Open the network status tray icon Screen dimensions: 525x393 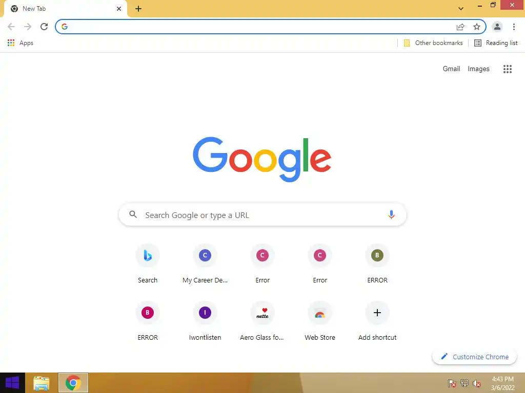tap(465, 383)
